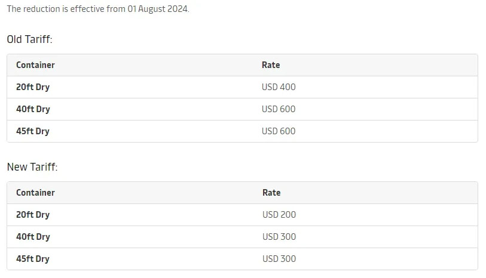Select USD 600 rate for 40ft Dry

[x=279, y=109]
